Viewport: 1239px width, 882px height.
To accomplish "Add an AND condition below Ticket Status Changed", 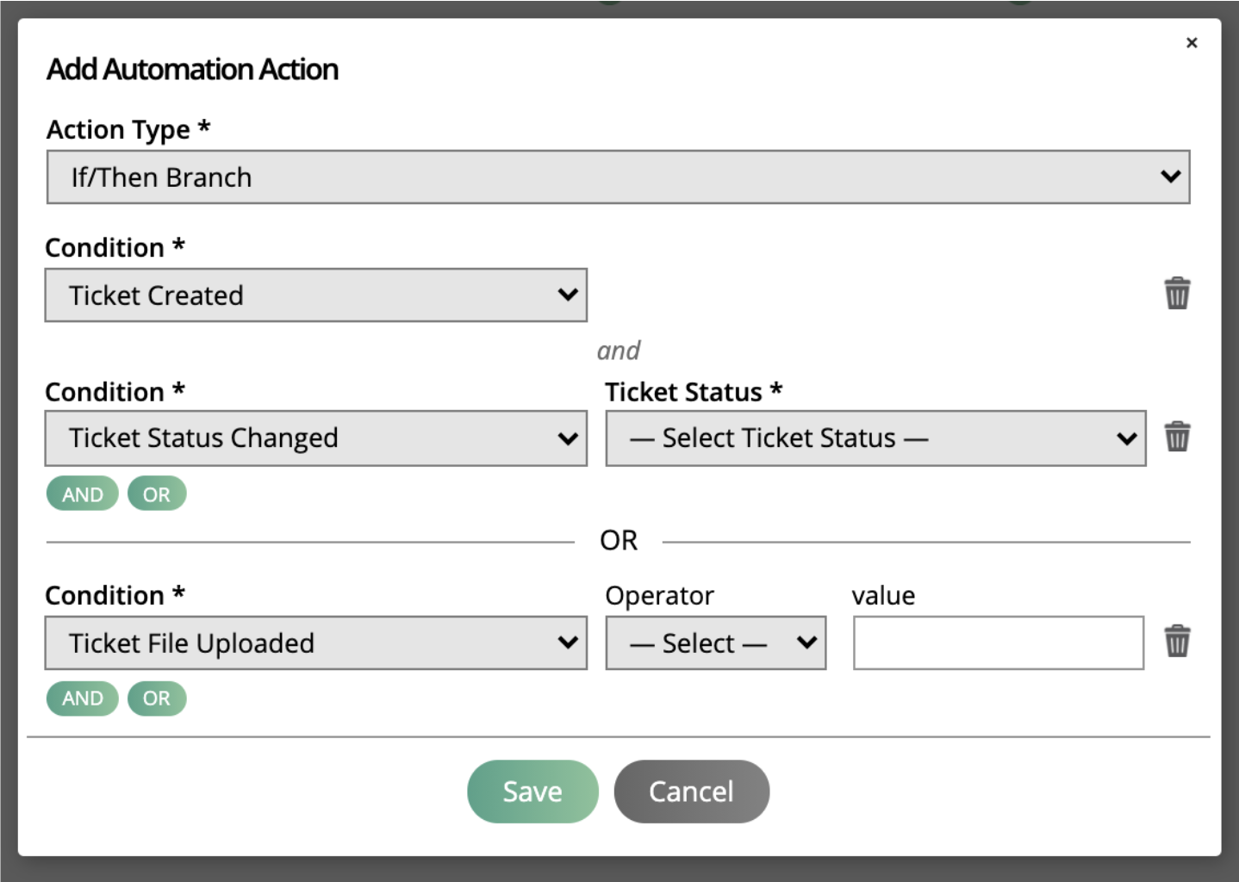I will [x=82, y=493].
